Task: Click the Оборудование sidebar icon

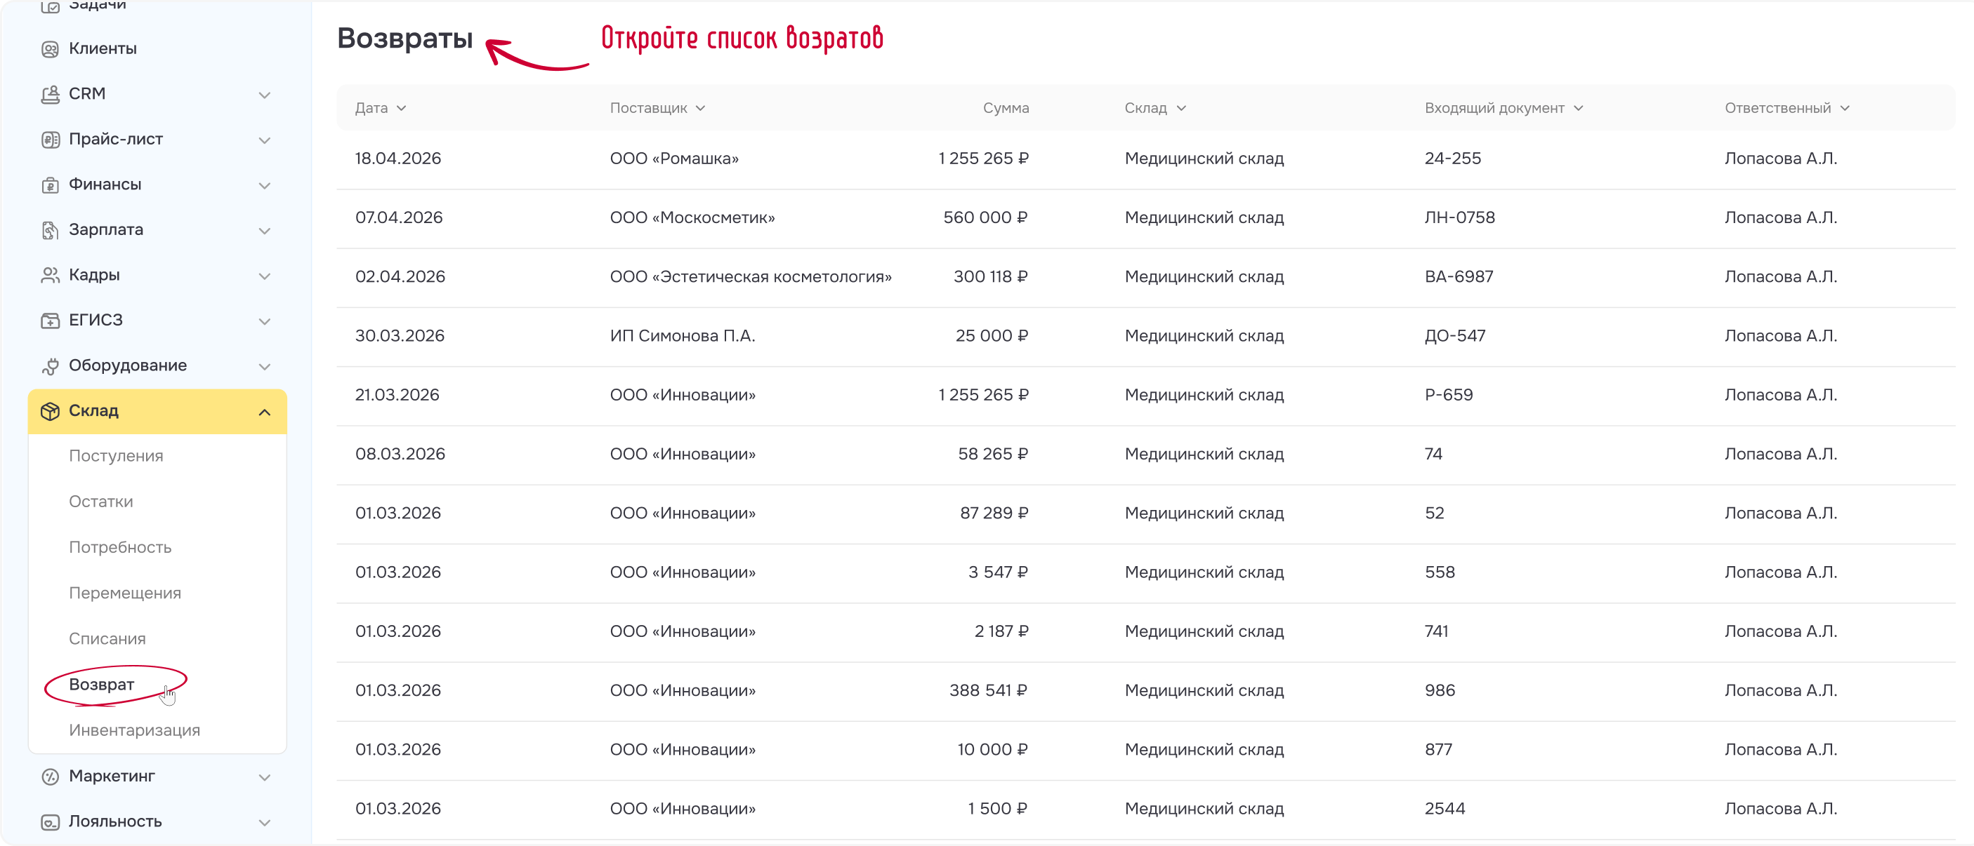Action: point(50,366)
